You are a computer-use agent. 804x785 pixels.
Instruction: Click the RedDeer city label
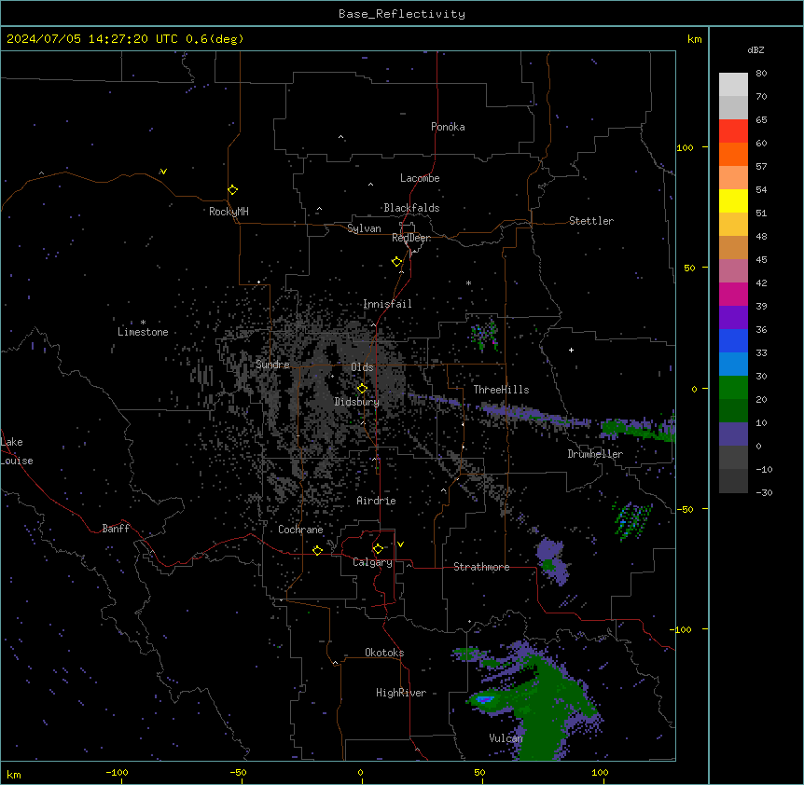[x=411, y=238]
